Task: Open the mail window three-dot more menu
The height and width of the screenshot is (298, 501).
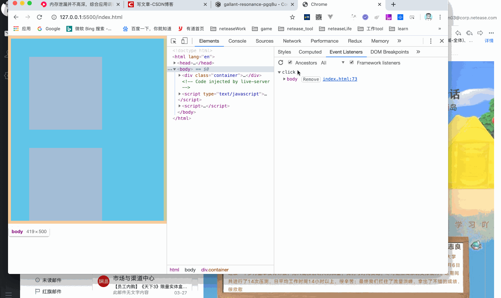Action: tap(491, 33)
